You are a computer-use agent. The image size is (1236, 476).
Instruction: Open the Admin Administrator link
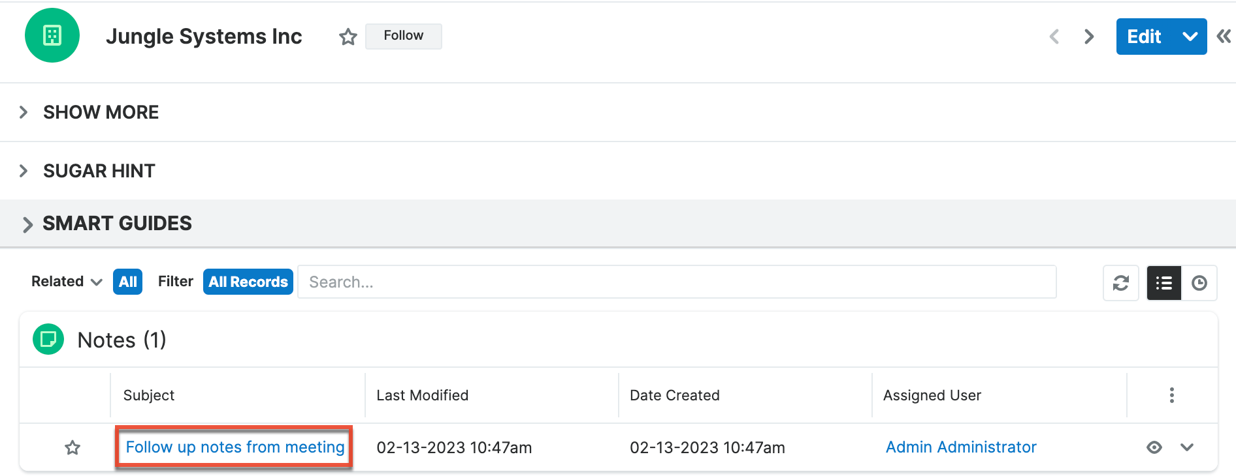[x=960, y=447]
